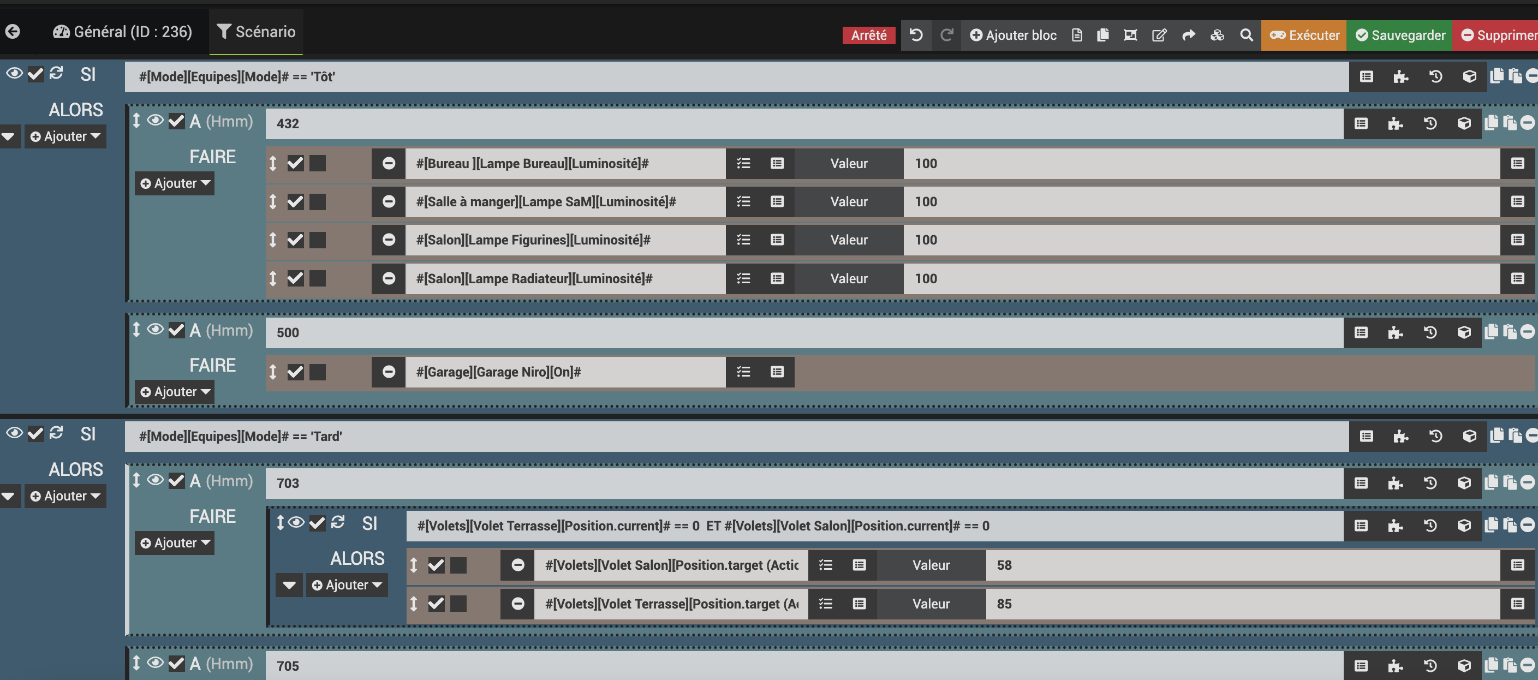Click the cube object icon on 'Tôt' row
Viewport: 1538px width, 680px height.
click(x=1469, y=76)
